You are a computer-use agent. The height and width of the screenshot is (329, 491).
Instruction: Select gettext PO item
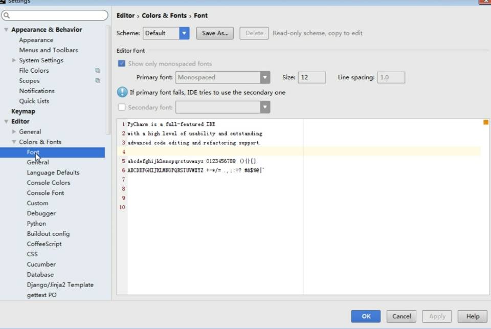(x=41, y=295)
